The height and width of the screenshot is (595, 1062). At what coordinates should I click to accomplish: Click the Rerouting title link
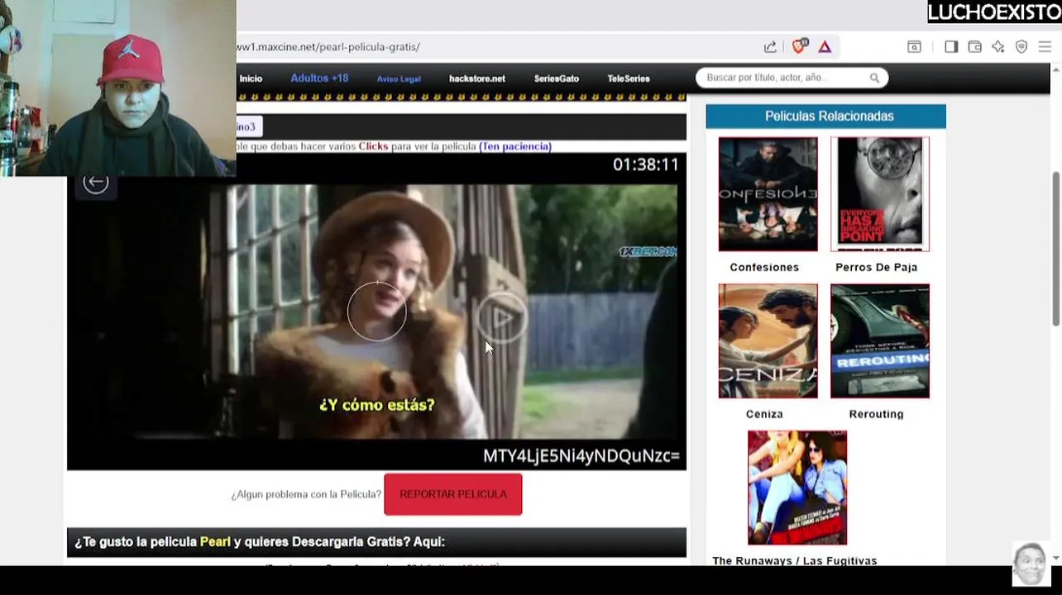point(876,414)
